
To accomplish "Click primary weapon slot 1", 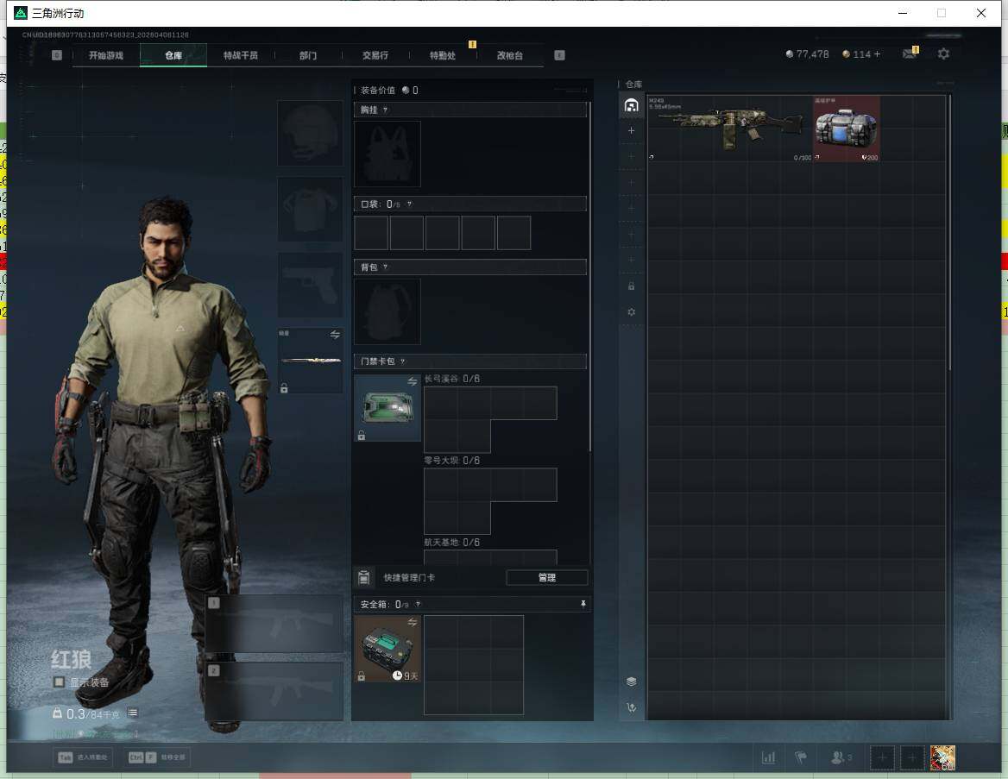I will click(274, 624).
